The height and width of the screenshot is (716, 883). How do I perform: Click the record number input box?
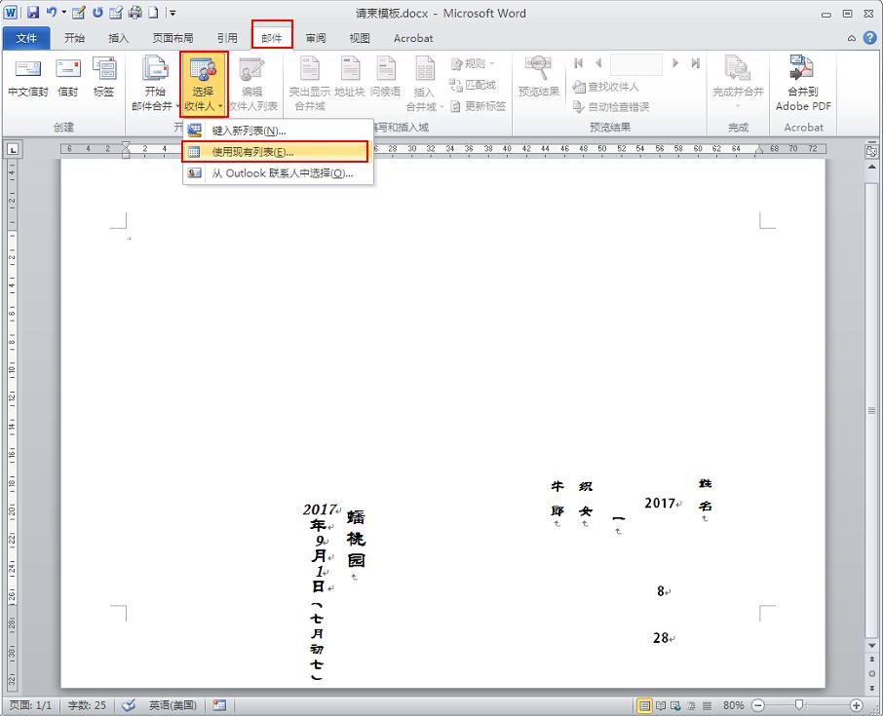click(636, 64)
